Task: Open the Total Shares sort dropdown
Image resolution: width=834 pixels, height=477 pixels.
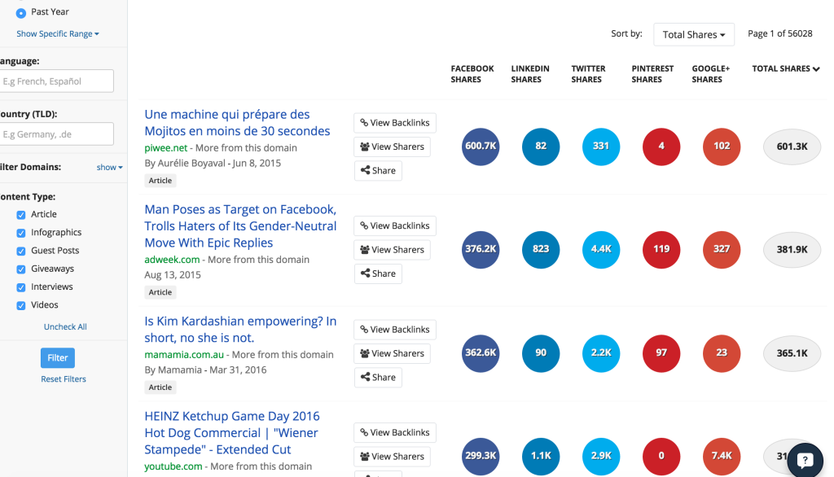Action: coord(694,34)
